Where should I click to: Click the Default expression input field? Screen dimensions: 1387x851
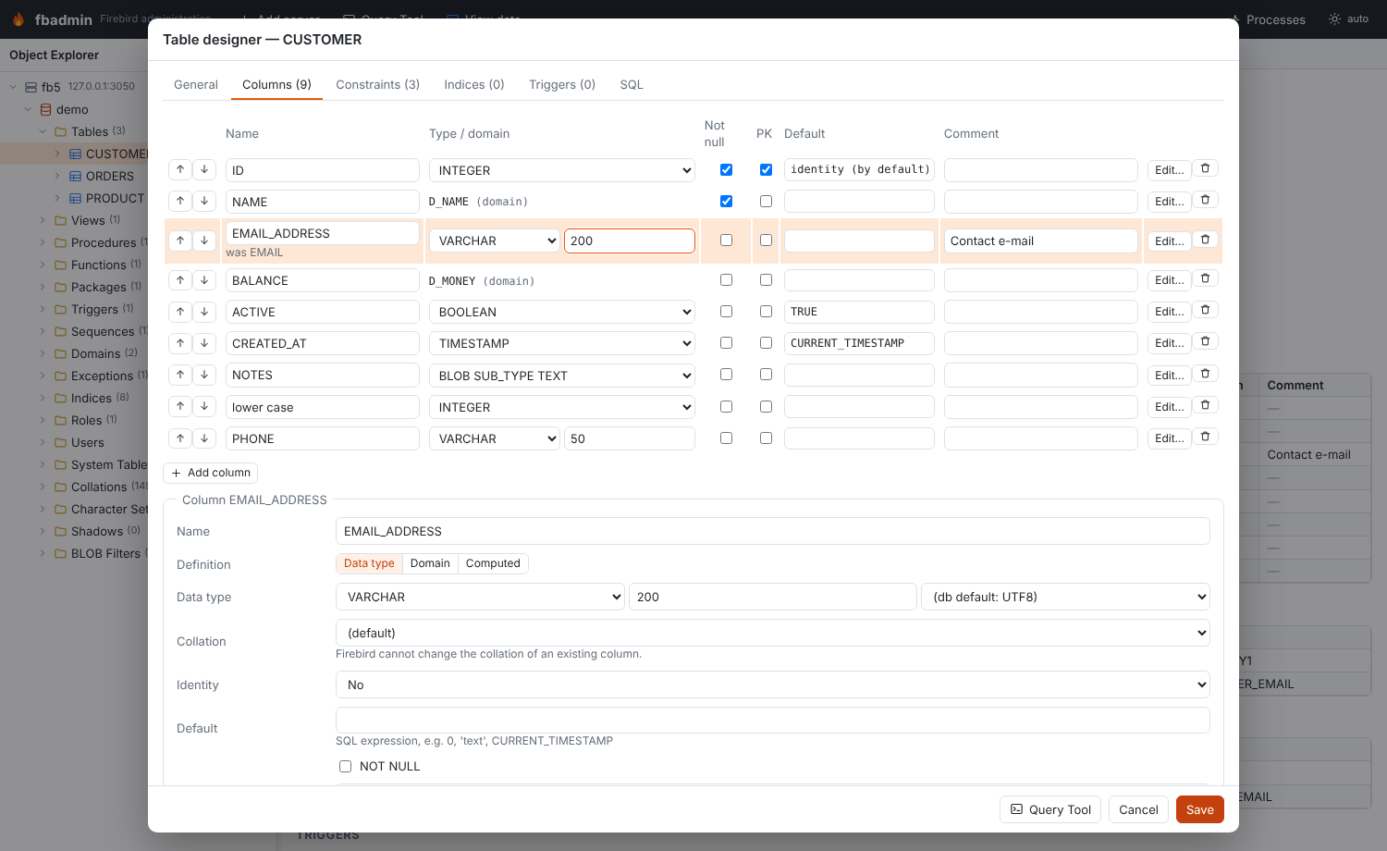772,720
